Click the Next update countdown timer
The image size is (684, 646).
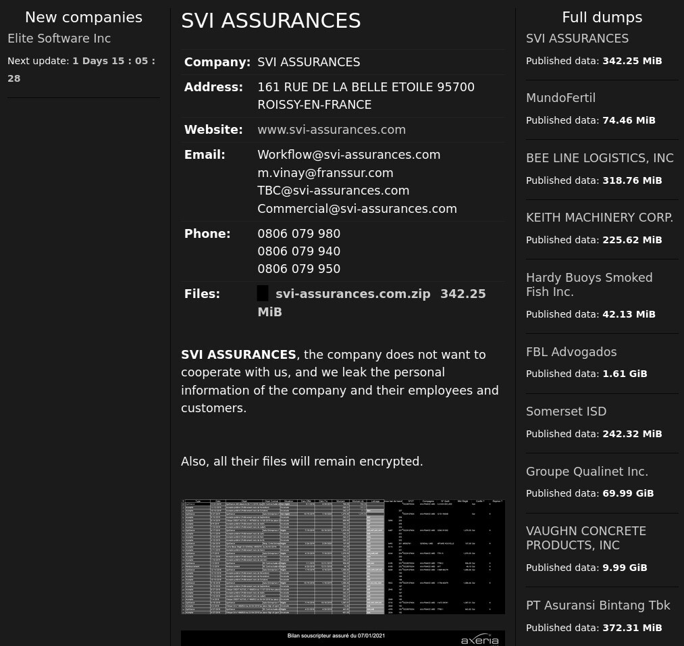pyautogui.click(x=81, y=70)
